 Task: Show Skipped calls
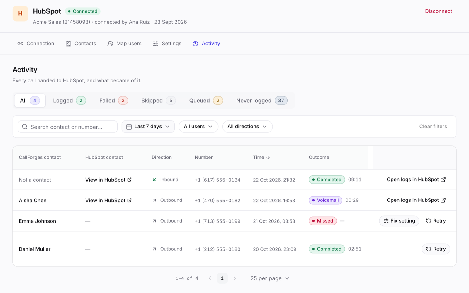[158, 101]
